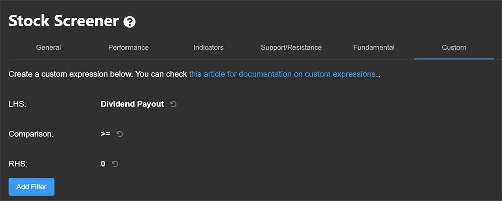
Task: Open the Fundamental tab
Action: pyautogui.click(x=374, y=48)
